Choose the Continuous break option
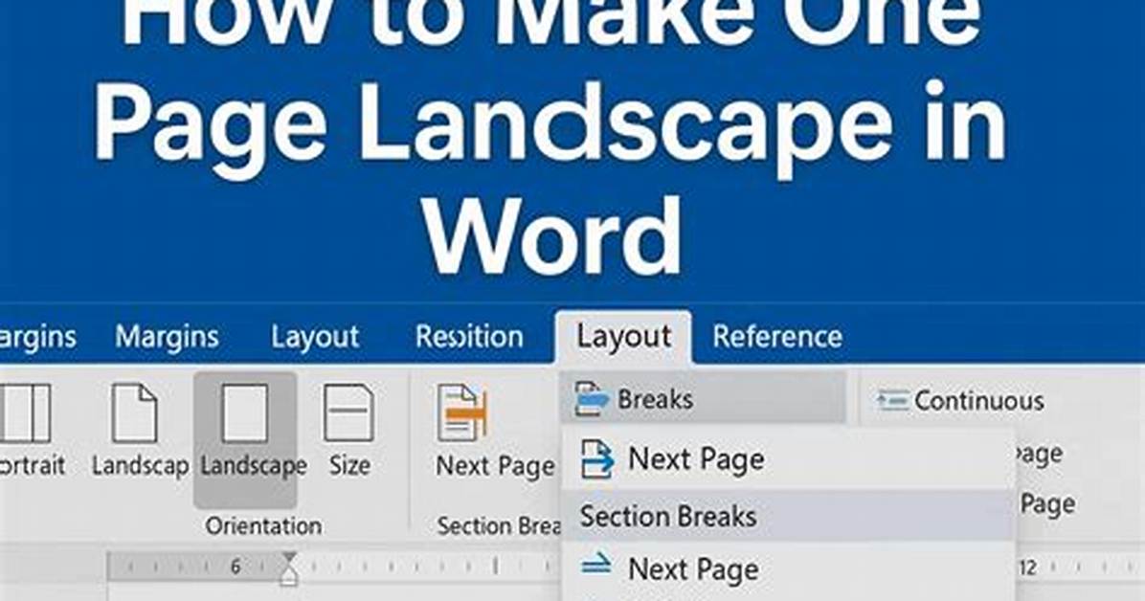The width and height of the screenshot is (1145, 601). (960, 400)
